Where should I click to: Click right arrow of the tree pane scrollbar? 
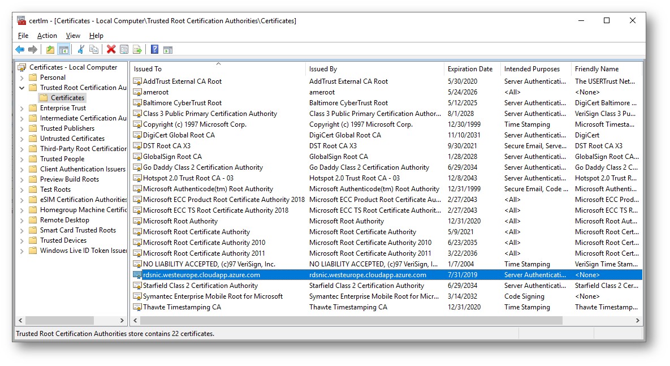point(122,320)
